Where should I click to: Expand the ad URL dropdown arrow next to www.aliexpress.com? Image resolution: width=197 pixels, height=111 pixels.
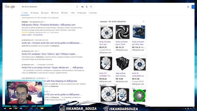44,22
